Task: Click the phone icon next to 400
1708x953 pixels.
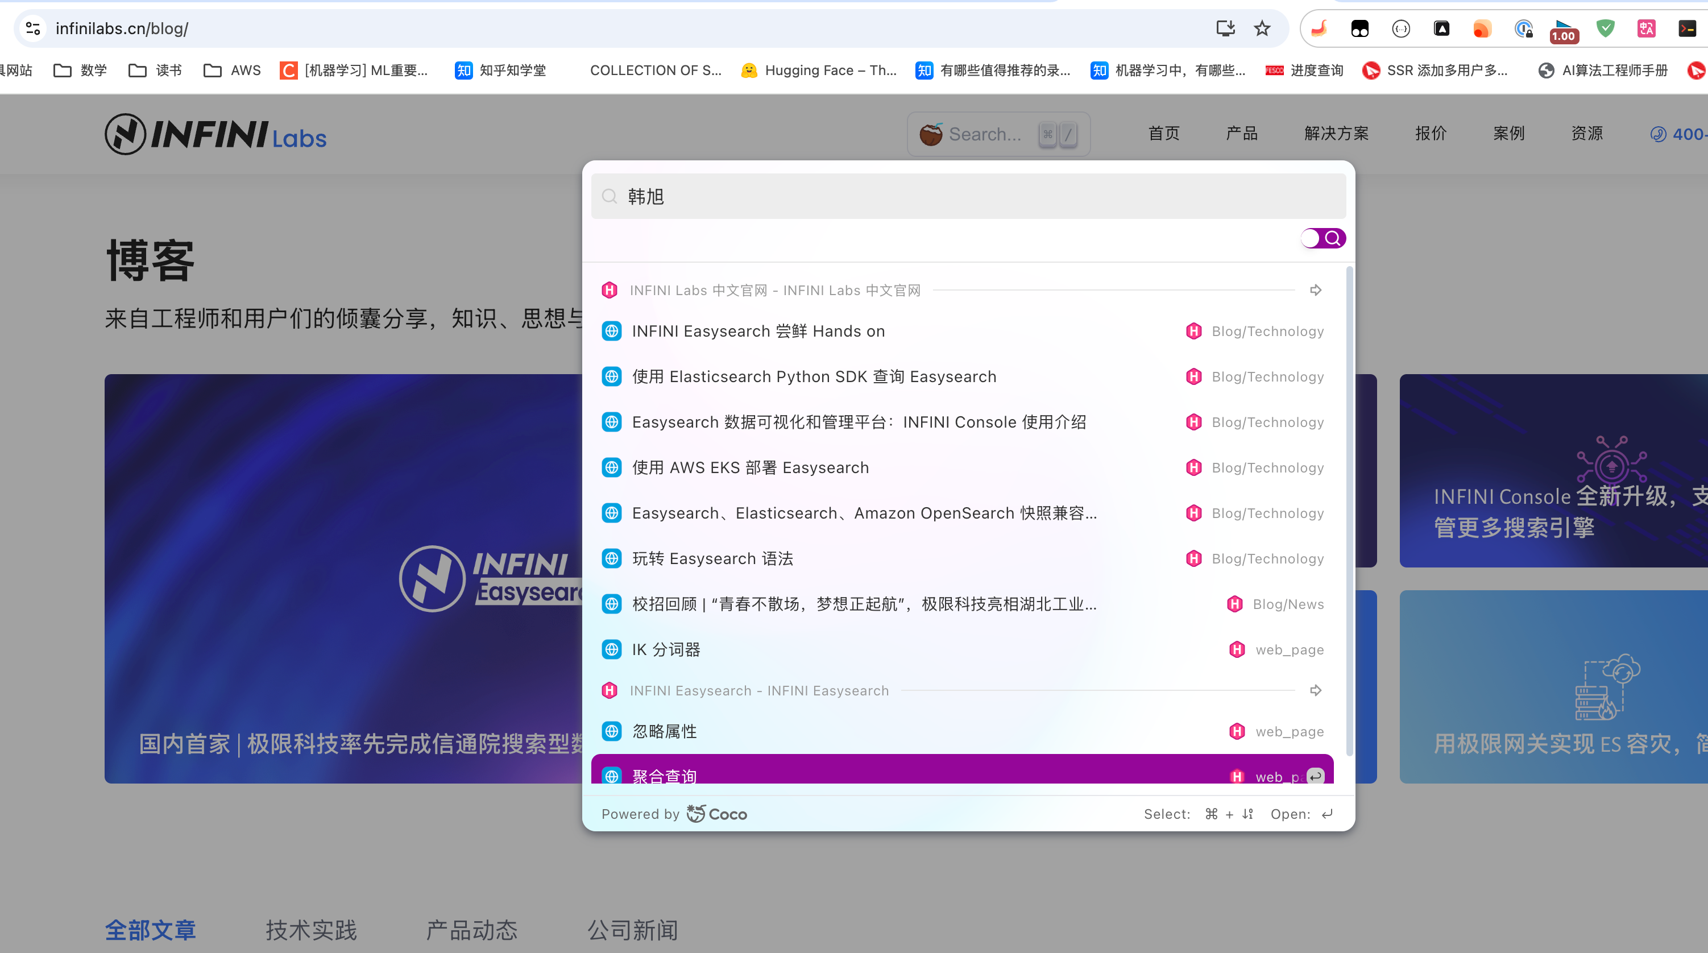Action: pyautogui.click(x=1657, y=134)
